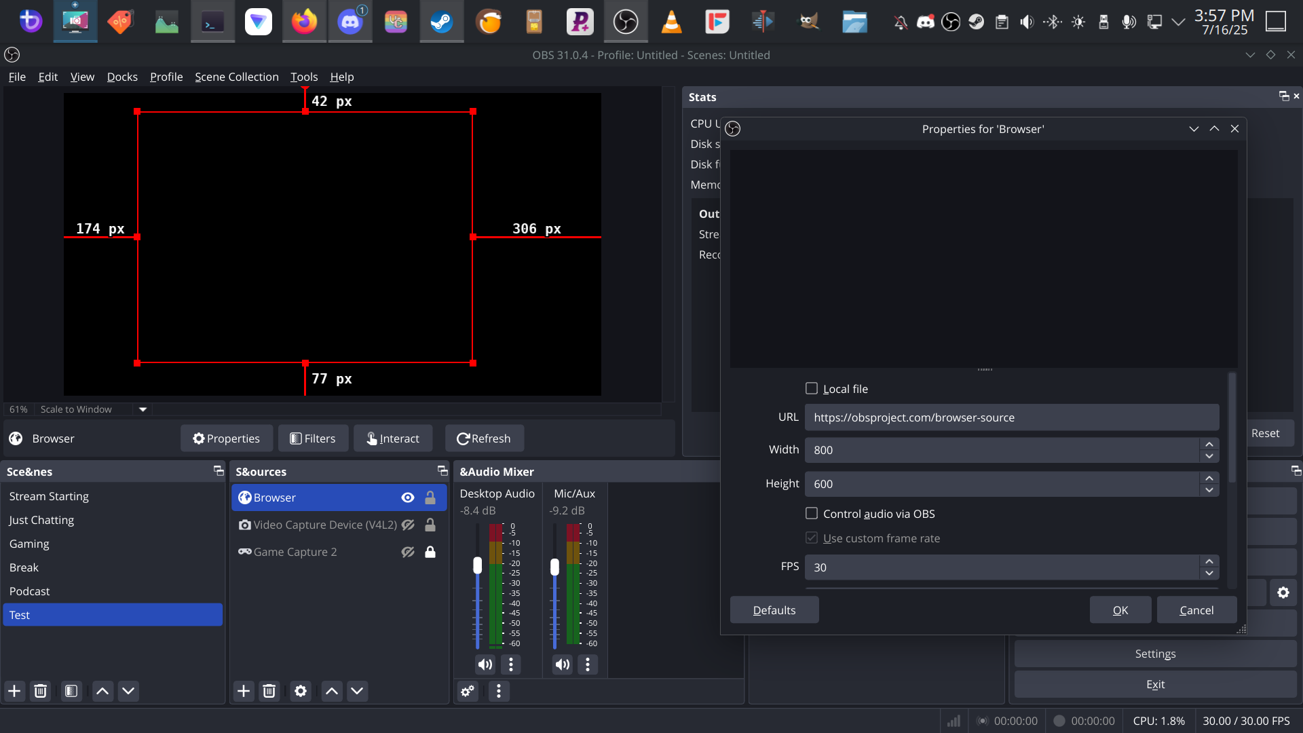Decrease the FPS value stepper
This screenshot has height=733, width=1303.
1209,574
